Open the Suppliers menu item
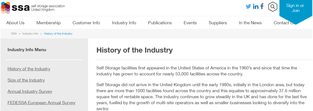The height and width of the screenshot is (111, 313). [x=218, y=23]
